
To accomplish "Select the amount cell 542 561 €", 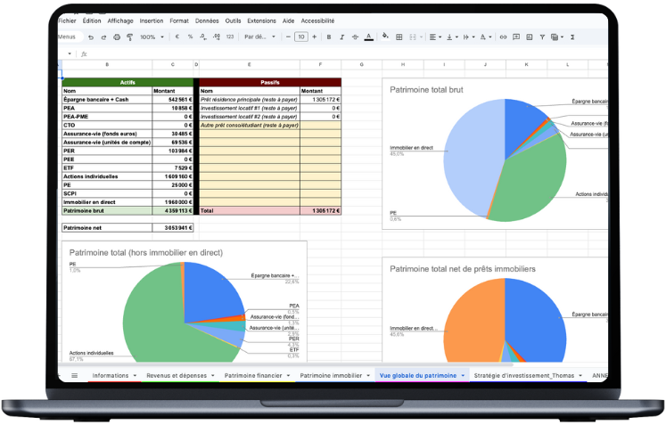I will click(173, 100).
